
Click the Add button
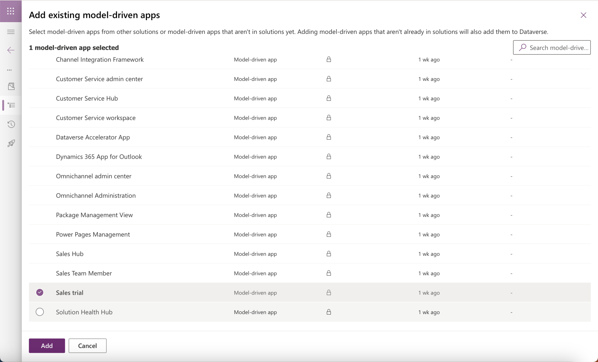[x=47, y=346]
